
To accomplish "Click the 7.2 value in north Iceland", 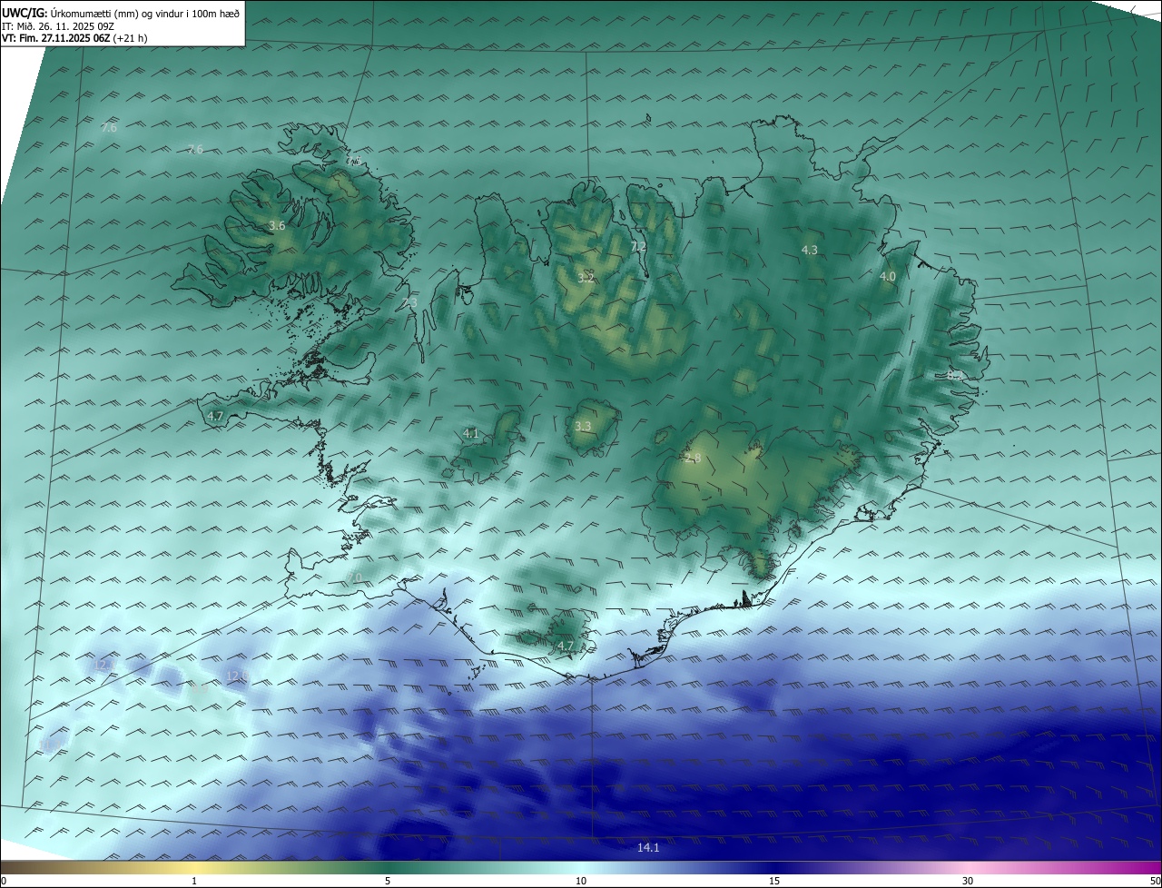I will pyautogui.click(x=638, y=246).
